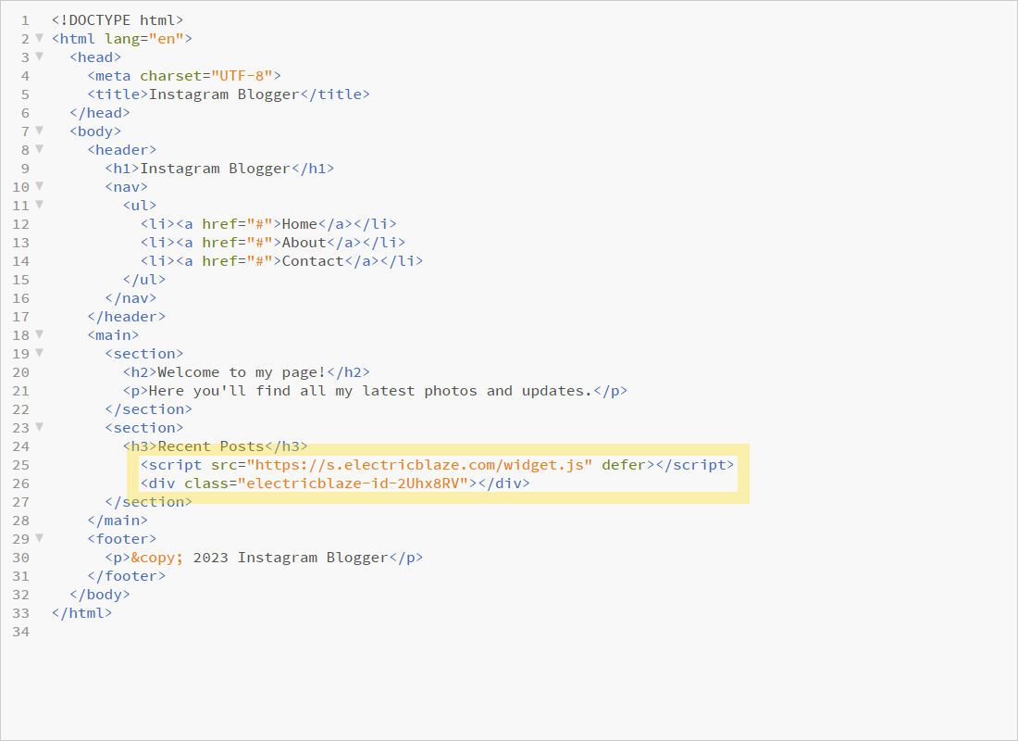This screenshot has width=1018, height=741.
Task: Collapse the header fold arrow on line 8
Action: [x=39, y=149]
